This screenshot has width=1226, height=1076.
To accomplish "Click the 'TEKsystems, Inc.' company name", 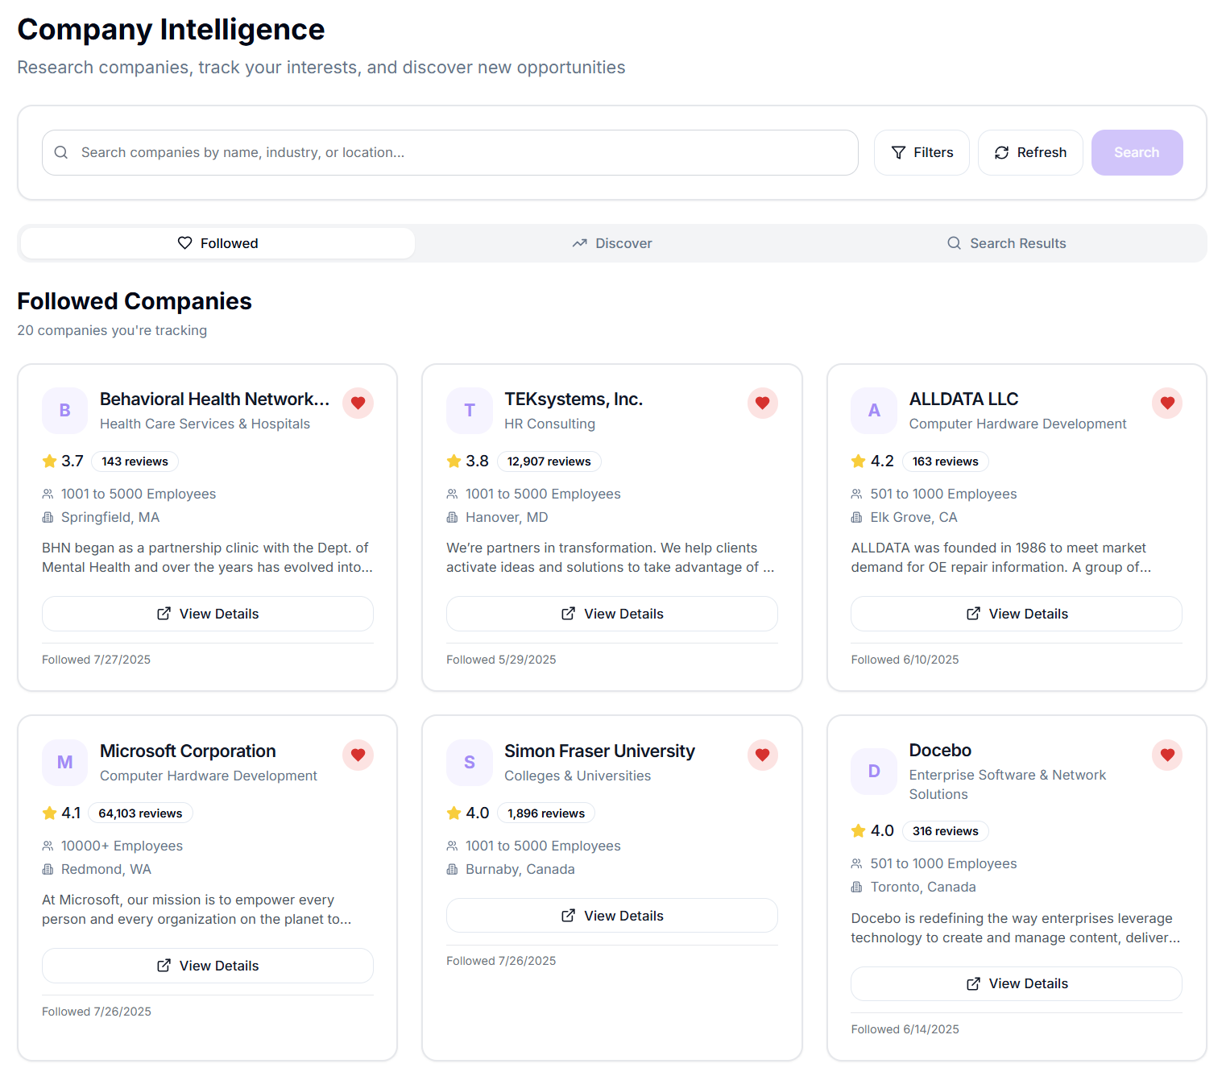I will pos(574,399).
